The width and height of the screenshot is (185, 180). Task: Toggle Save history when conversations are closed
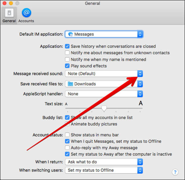coord(67,46)
